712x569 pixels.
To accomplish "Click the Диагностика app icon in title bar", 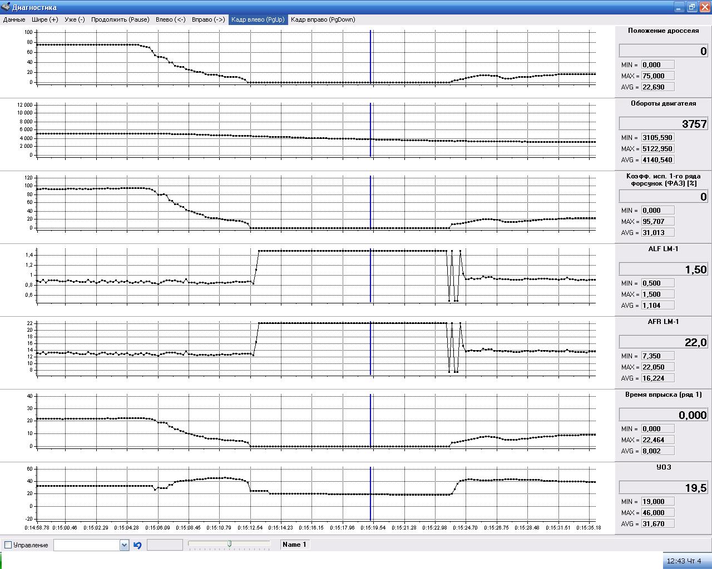I will point(6,7).
